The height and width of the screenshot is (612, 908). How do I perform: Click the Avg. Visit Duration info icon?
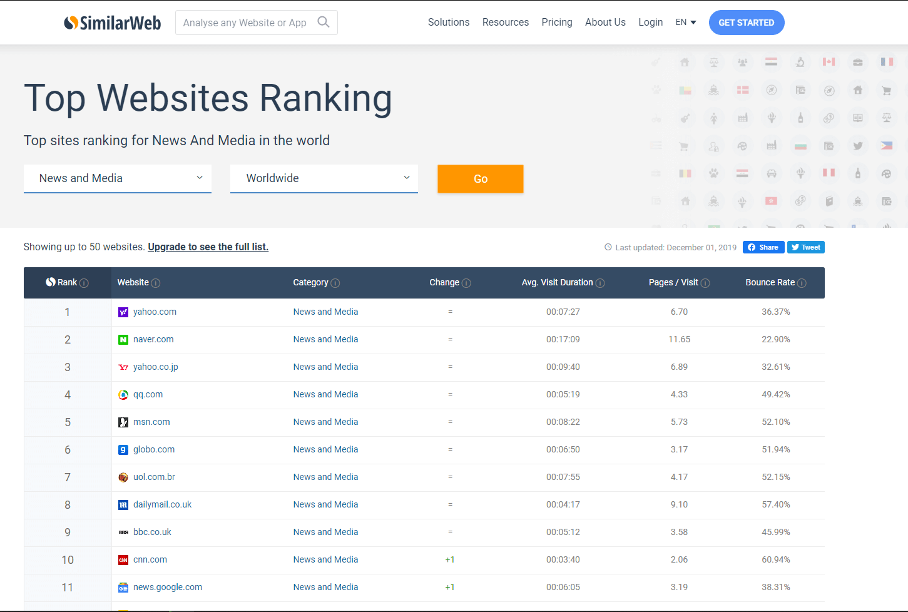pos(600,283)
